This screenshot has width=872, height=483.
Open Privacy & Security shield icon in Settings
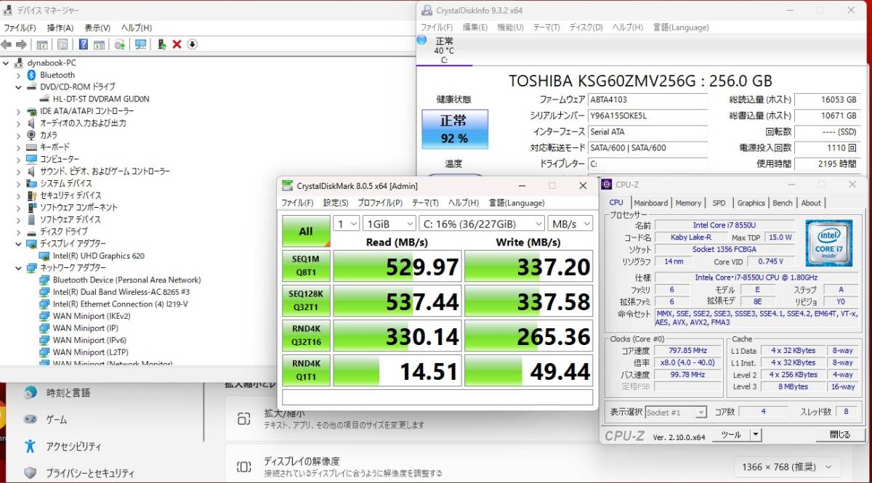(x=30, y=473)
